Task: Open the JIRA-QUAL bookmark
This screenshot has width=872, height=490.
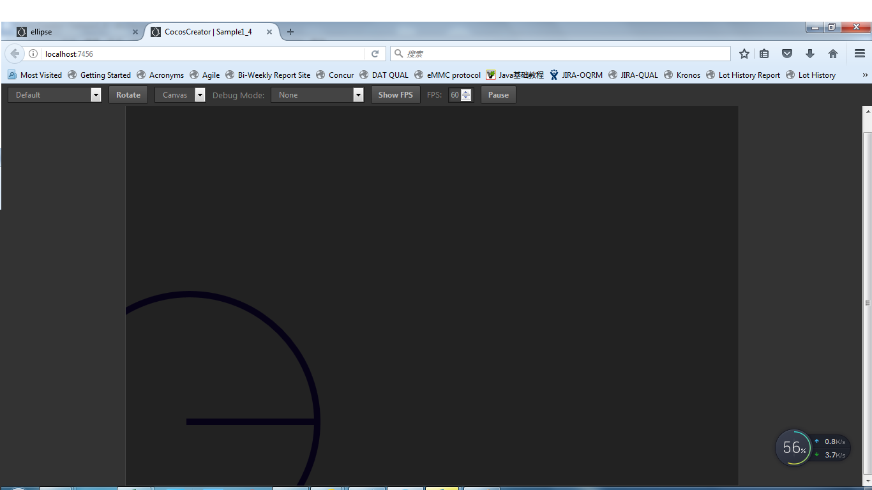Action: click(x=633, y=75)
